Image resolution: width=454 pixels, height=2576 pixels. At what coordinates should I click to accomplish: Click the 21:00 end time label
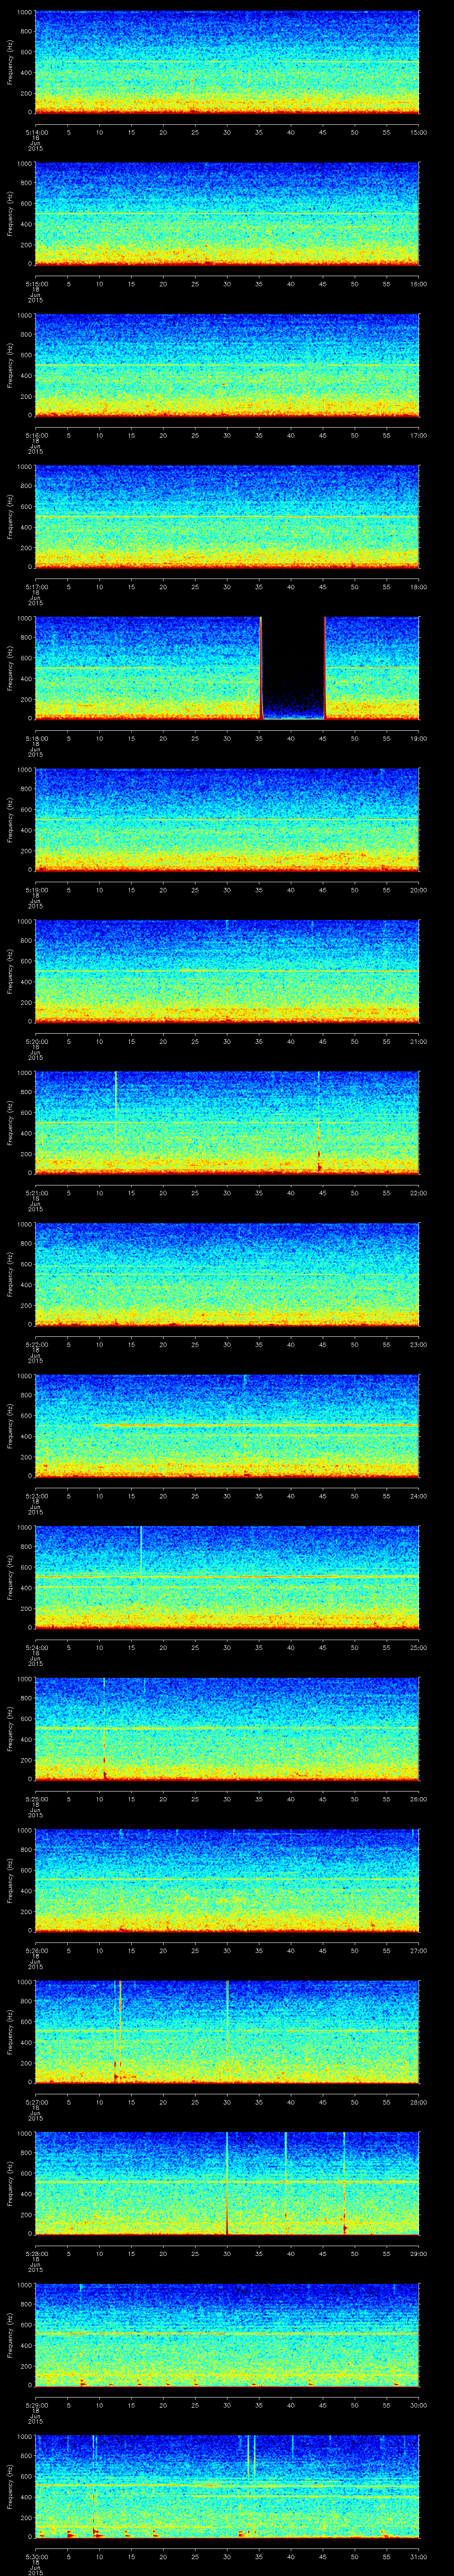[x=418, y=1041]
